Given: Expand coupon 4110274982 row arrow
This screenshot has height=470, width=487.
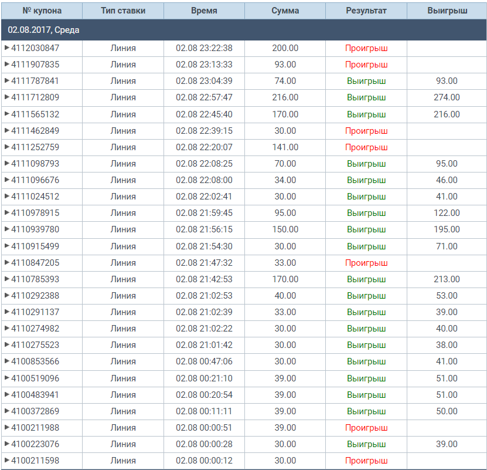Looking at the screenshot, I should (7, 329).
